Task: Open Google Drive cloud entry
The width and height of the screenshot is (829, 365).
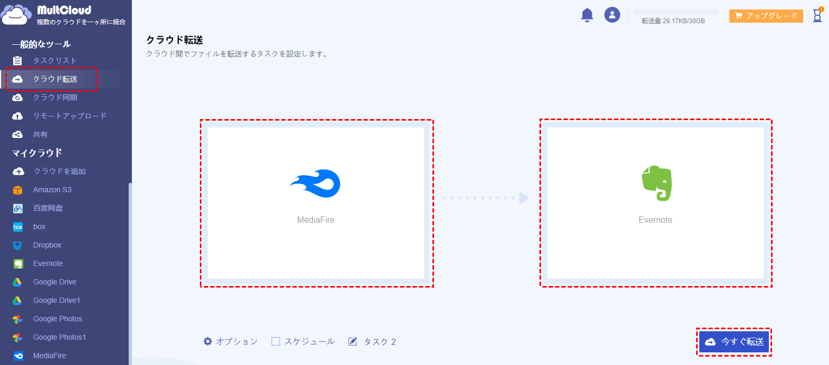Action: pos(55,282)
